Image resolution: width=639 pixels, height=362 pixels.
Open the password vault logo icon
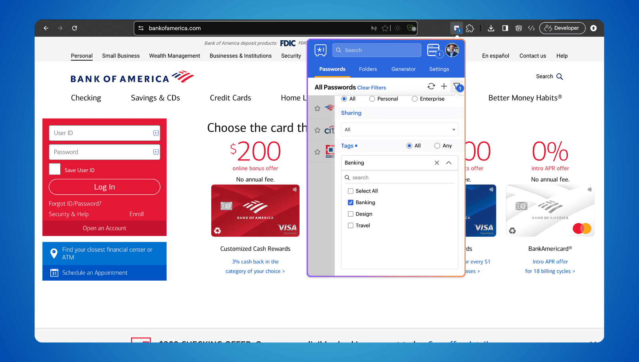320,50
